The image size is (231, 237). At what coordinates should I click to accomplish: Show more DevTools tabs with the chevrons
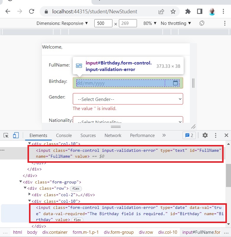(164, 135)
